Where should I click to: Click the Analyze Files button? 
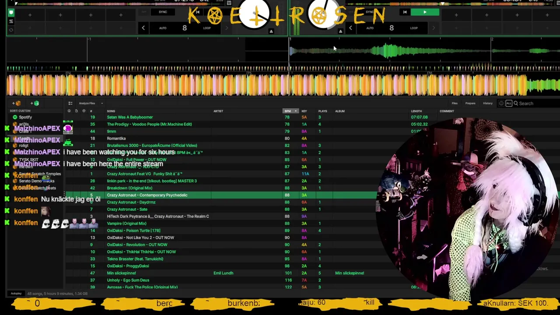(x=87, y=103)
